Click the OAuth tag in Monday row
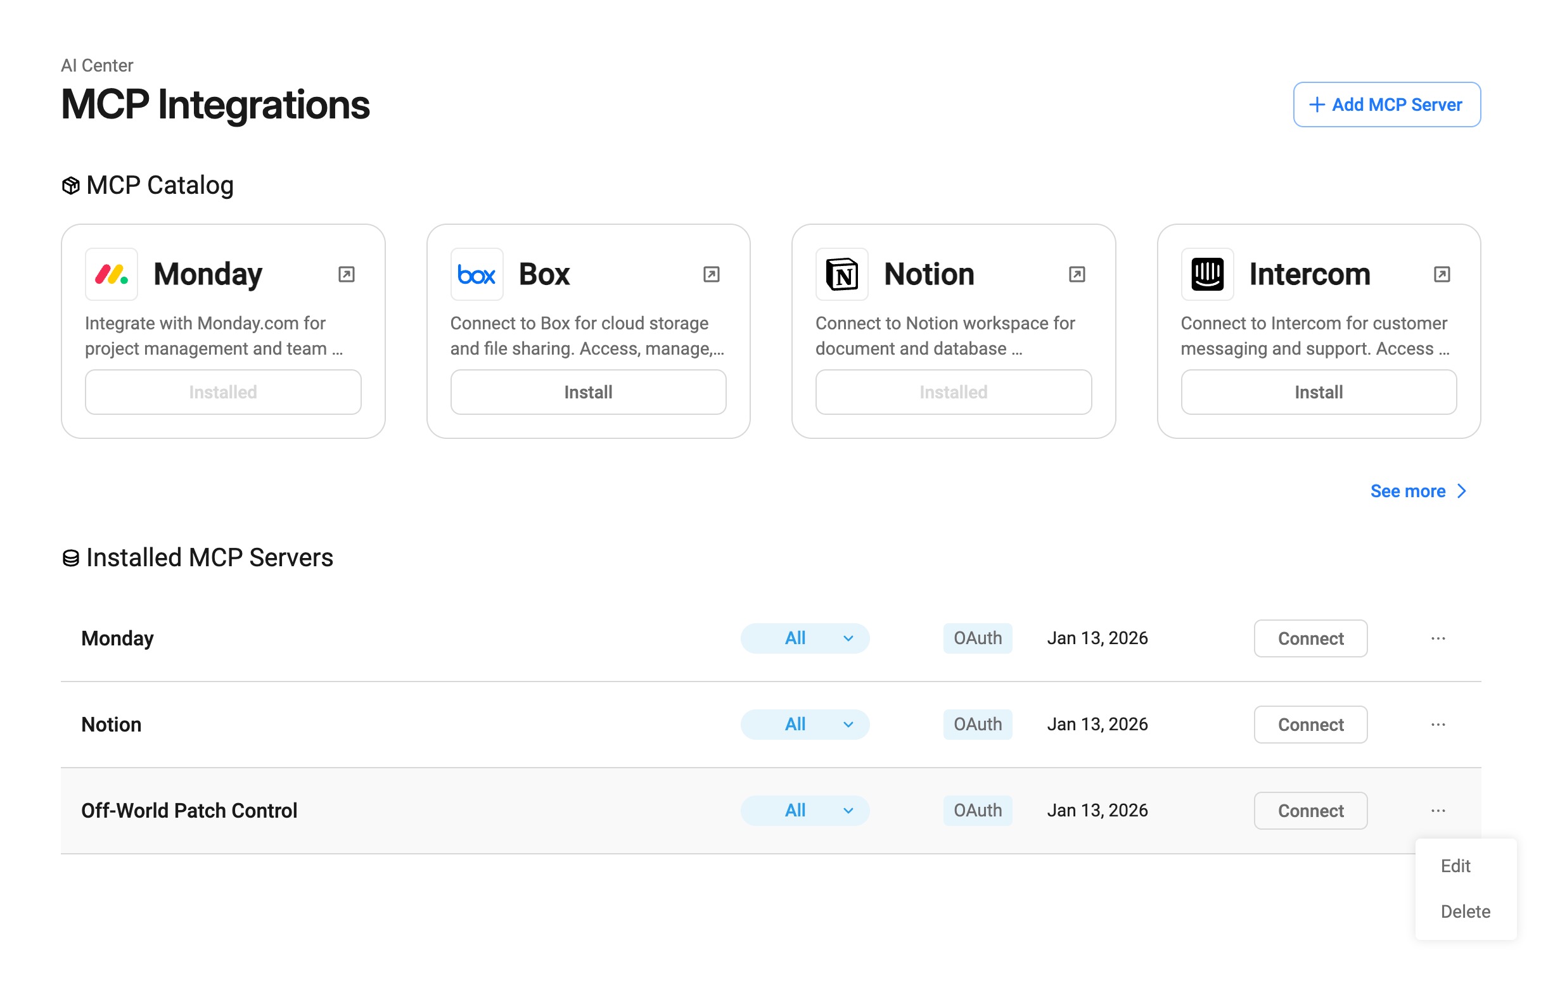 coord(978,638)
